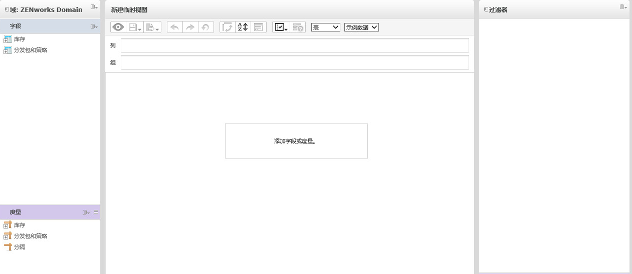Click the undo-all circular arrow icon

(205, 27)
